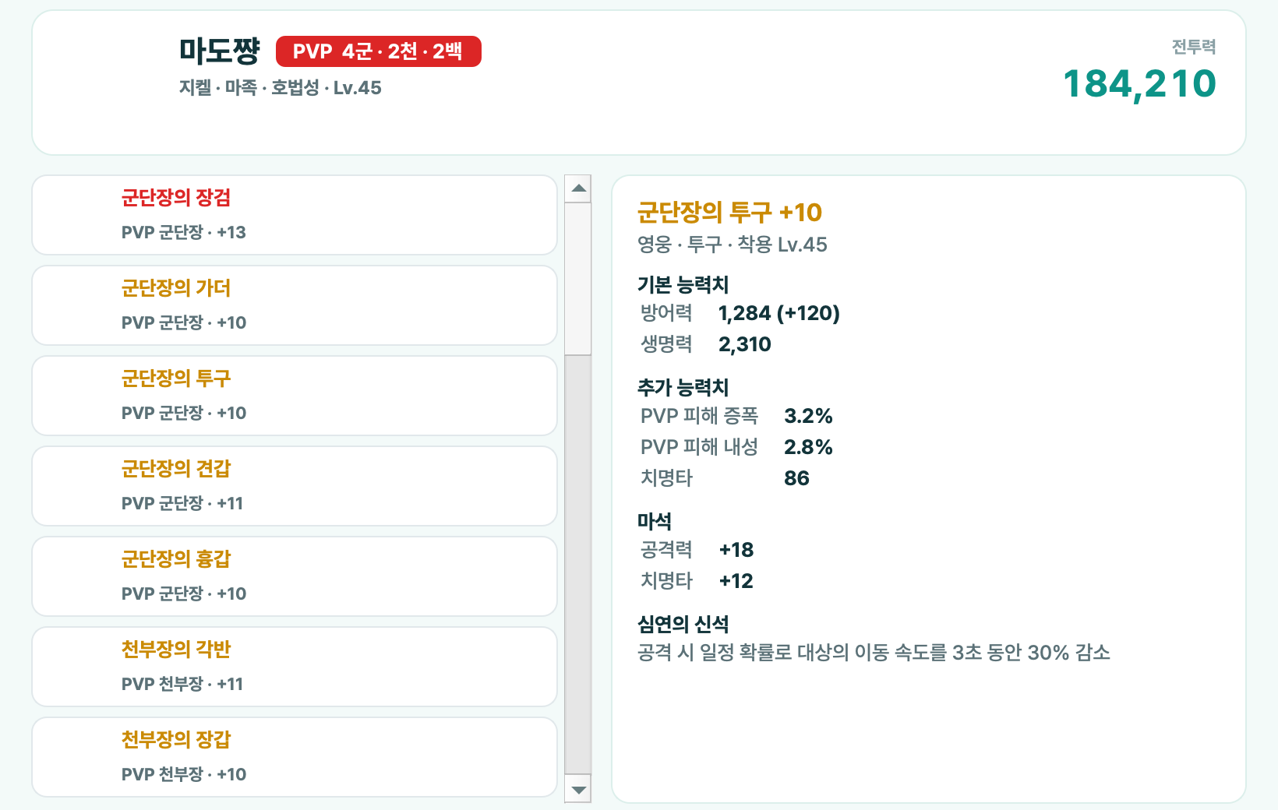
Task: Select 군단장의 투구 in the equipment list
Action: tap(295, 396)
